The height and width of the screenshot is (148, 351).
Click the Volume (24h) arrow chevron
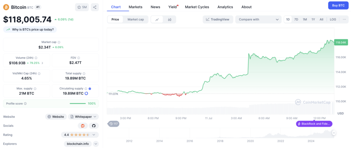click(43, 63)
